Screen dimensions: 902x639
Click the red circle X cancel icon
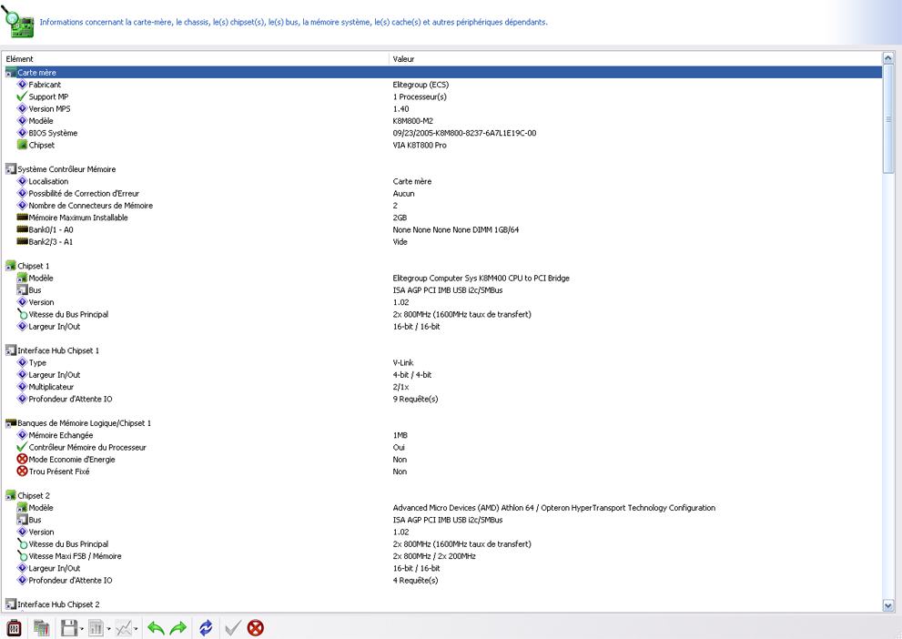[x=256, y=628]
